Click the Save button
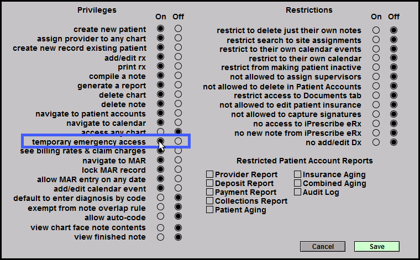Viewport: 420px width, 260px height. click(x=376, y=246)
